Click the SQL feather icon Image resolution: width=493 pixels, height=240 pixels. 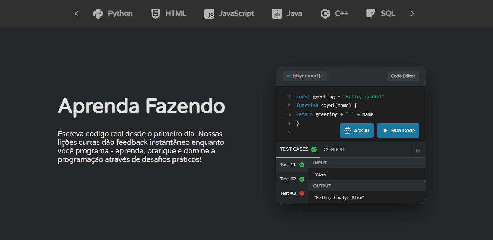click(x=371, y=14)
